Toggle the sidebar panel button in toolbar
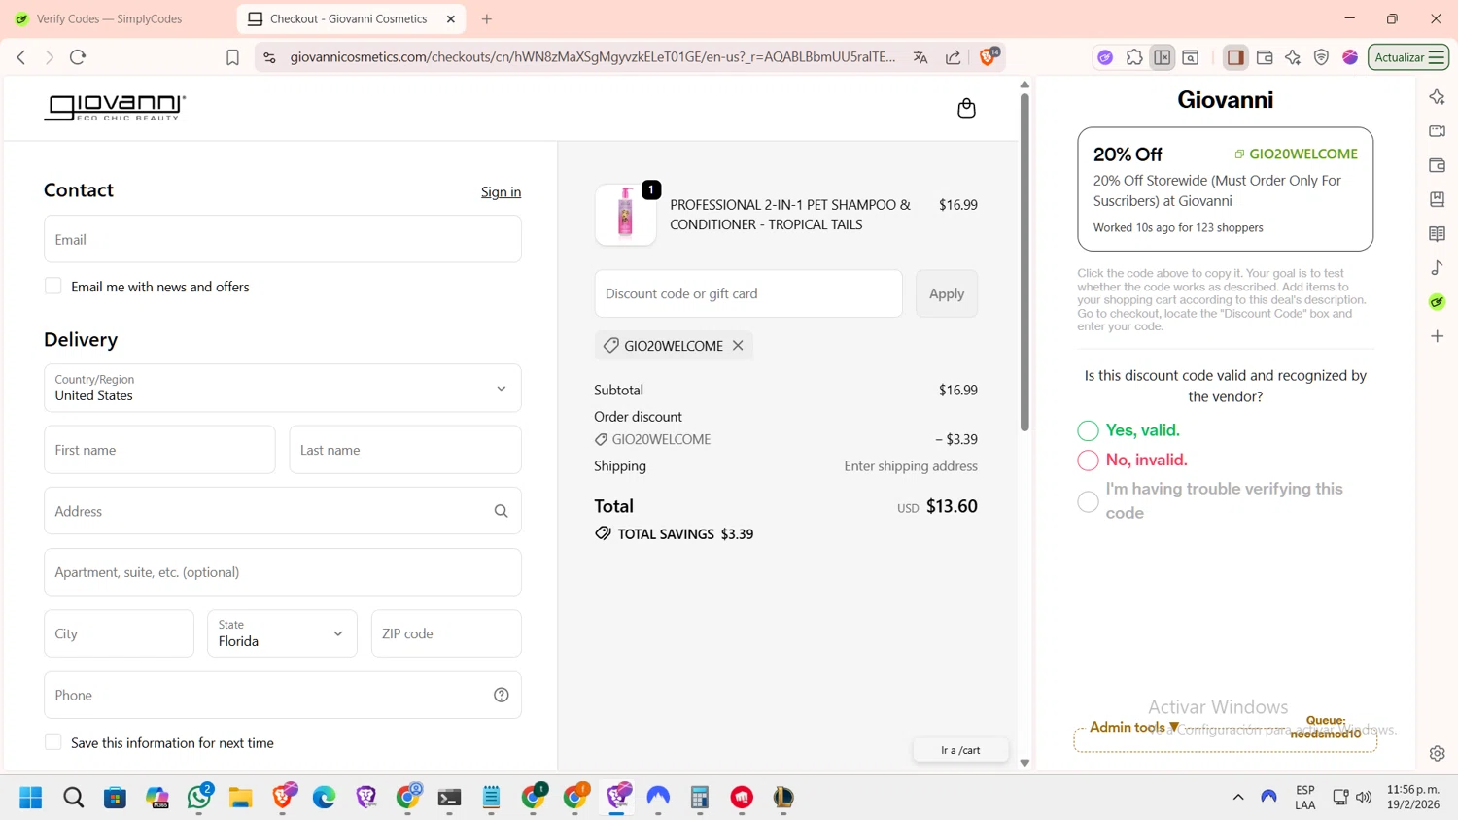This screenshot has height=820, width=1458. click(1235, 57)
